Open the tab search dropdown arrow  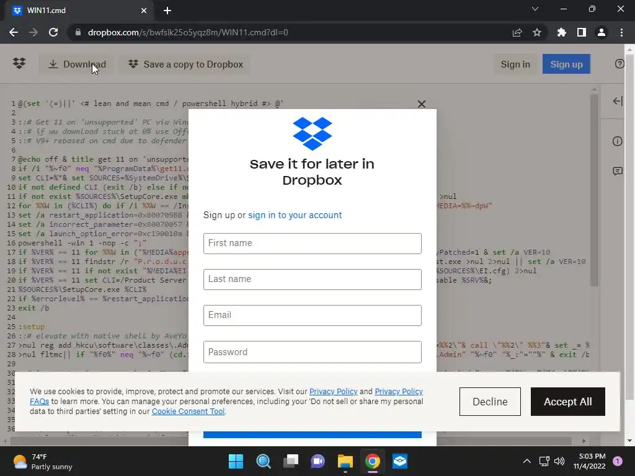click(535, 9)
